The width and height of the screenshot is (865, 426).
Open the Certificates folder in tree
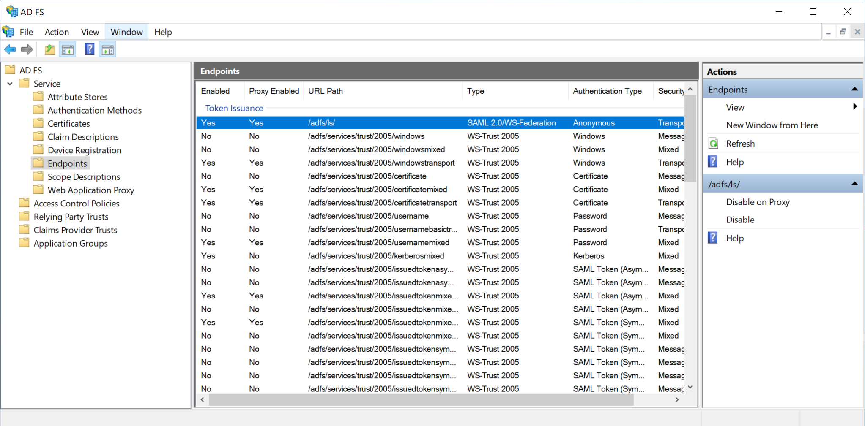(x=68, y=124)
